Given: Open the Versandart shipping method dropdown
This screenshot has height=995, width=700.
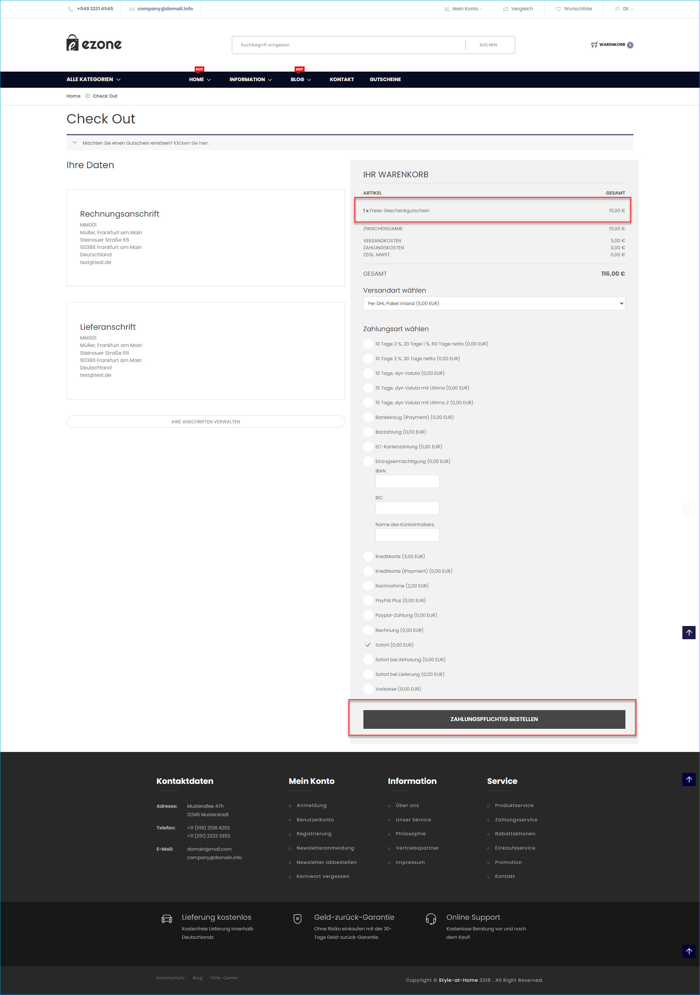Looking at the screenshot, I should (x=494, y=303).
